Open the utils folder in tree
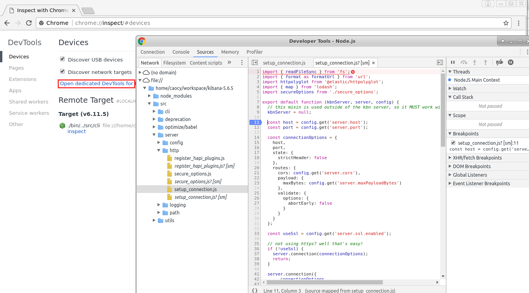Viewport: 529px width, 293px height. [x=170, y=220]
